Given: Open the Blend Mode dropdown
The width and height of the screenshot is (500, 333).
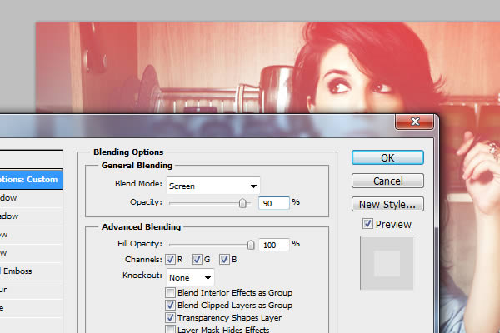Looking at the screenshot, I should 213,186.
